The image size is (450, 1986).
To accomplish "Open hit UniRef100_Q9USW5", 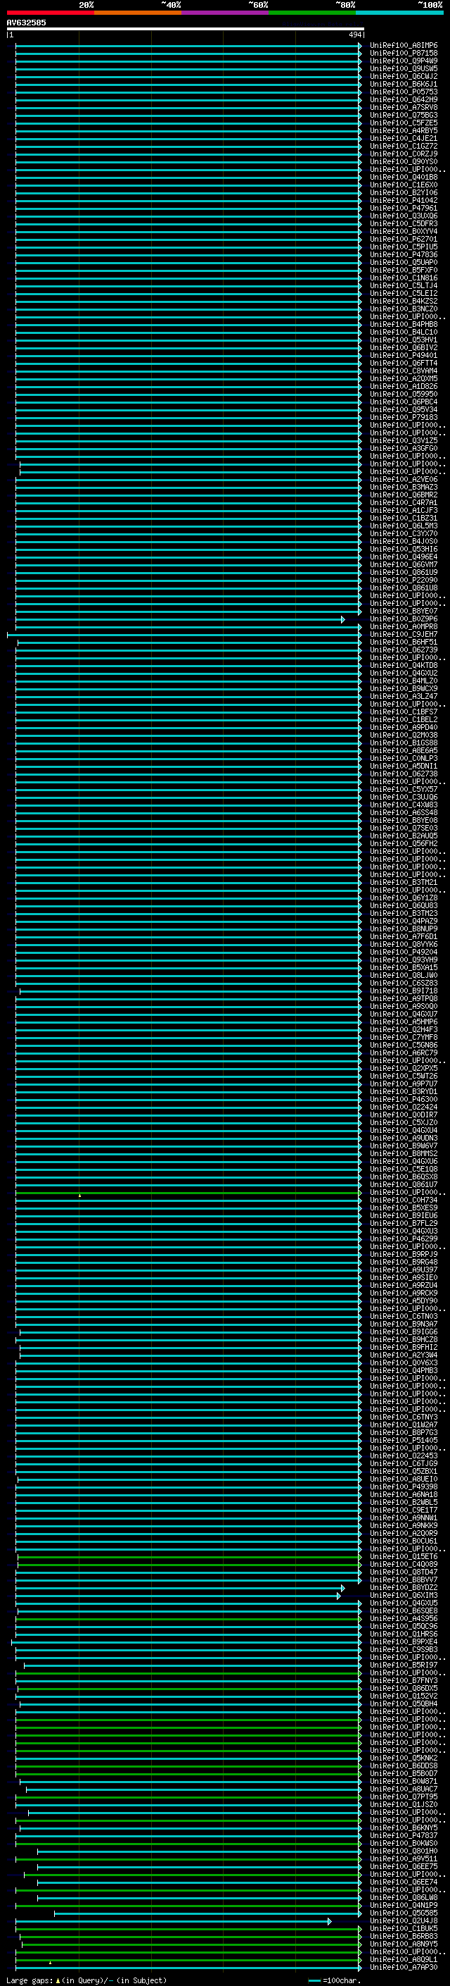I will point(403,68).
